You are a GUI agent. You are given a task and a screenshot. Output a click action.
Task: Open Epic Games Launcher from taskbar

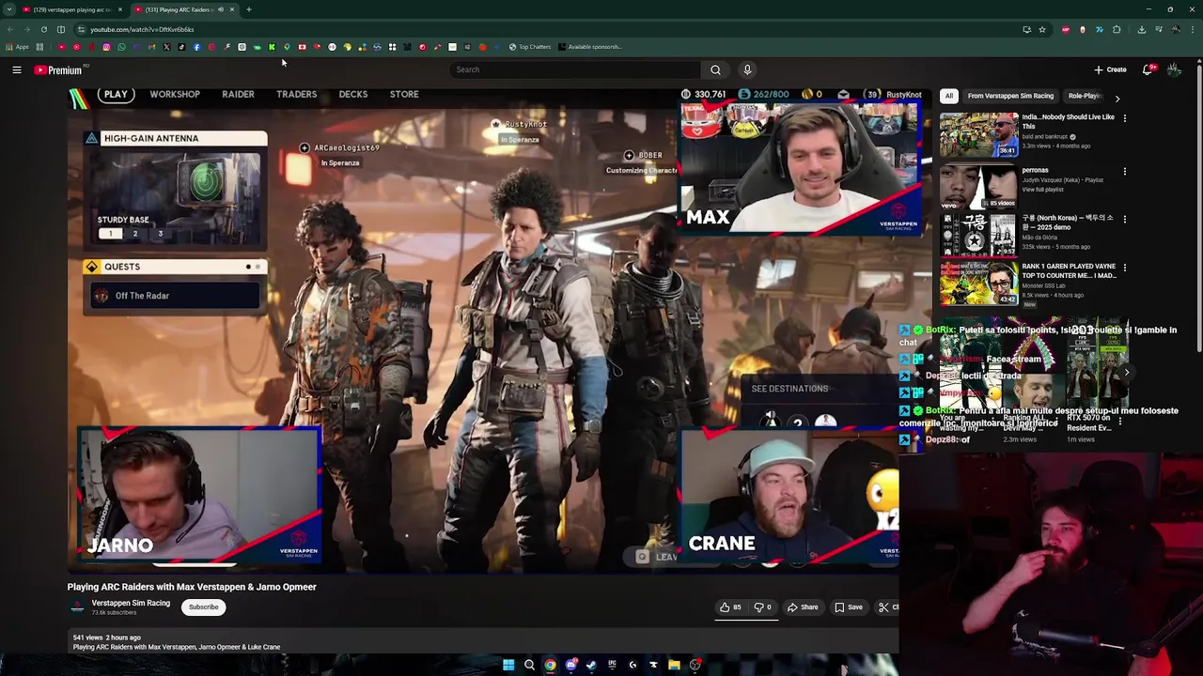pos(612,665)
